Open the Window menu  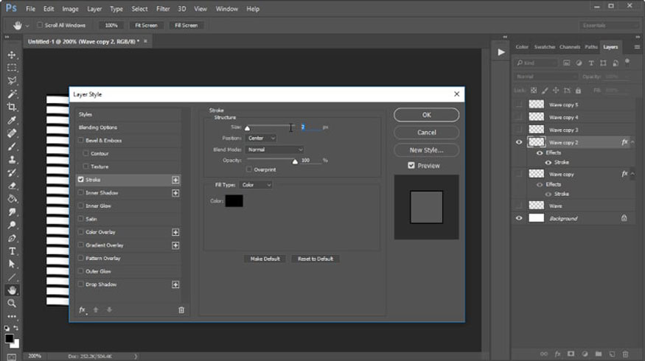[226, 9]
